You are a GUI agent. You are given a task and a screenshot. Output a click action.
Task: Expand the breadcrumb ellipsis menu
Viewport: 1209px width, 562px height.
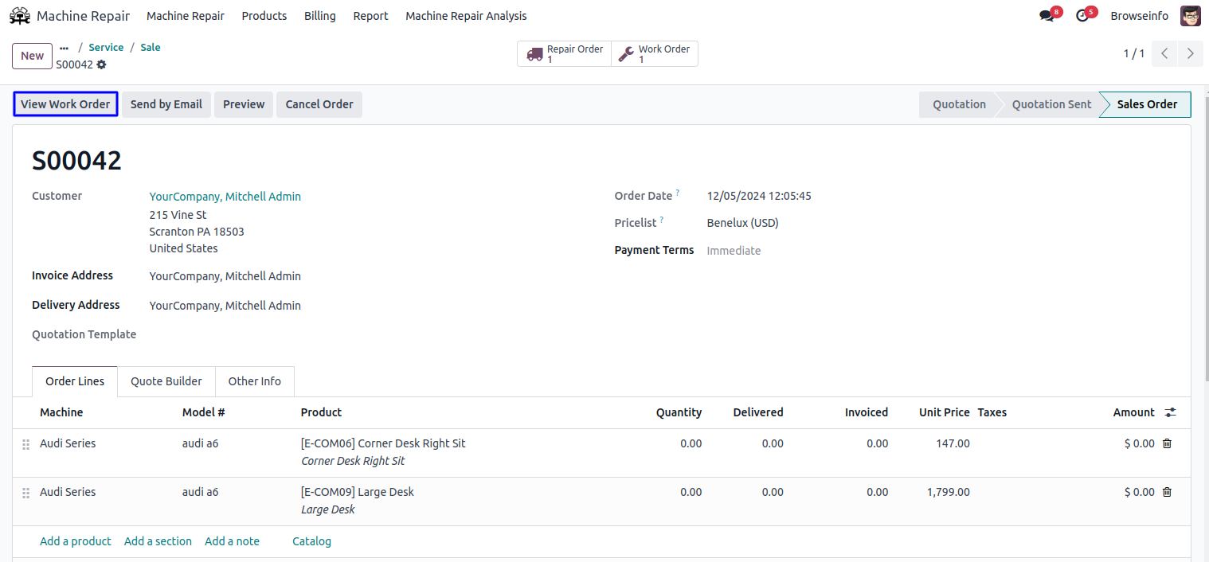click(65, 48)
